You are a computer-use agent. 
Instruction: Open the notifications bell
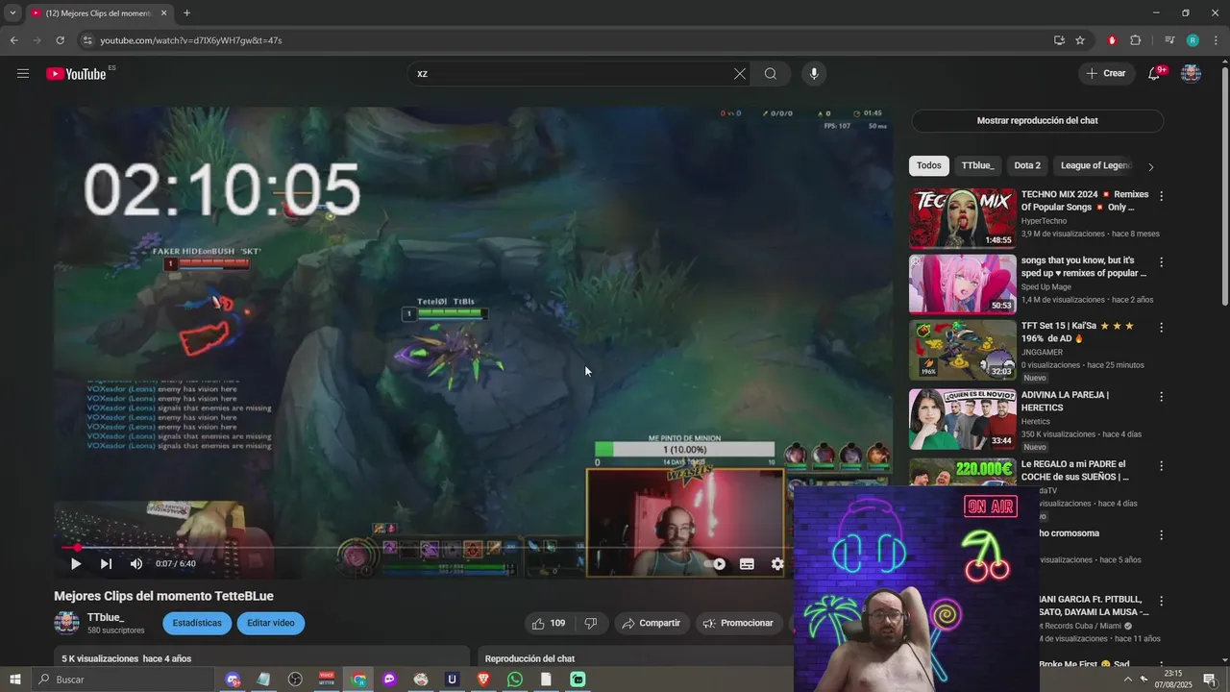[1154, 73]
